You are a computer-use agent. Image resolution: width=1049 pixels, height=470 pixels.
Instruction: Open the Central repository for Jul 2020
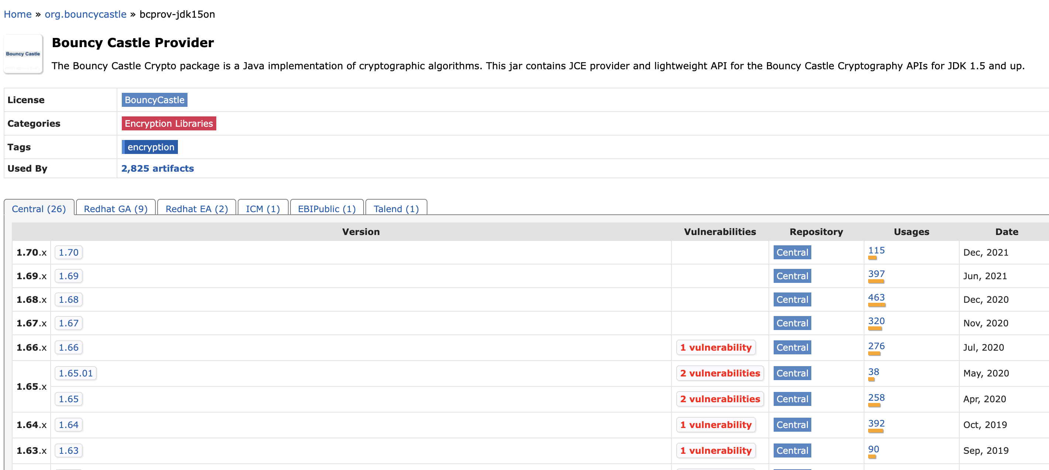[792, 347]
